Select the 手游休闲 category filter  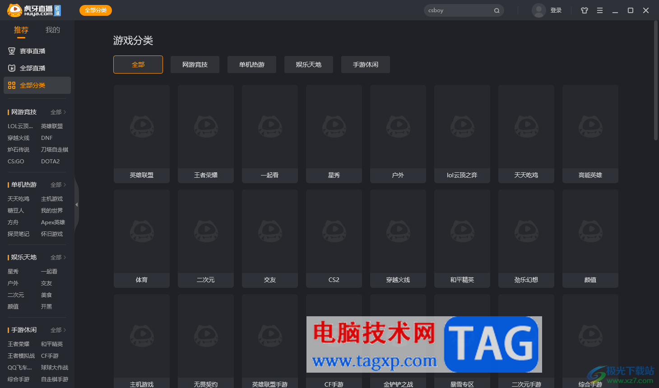(366, 65)
